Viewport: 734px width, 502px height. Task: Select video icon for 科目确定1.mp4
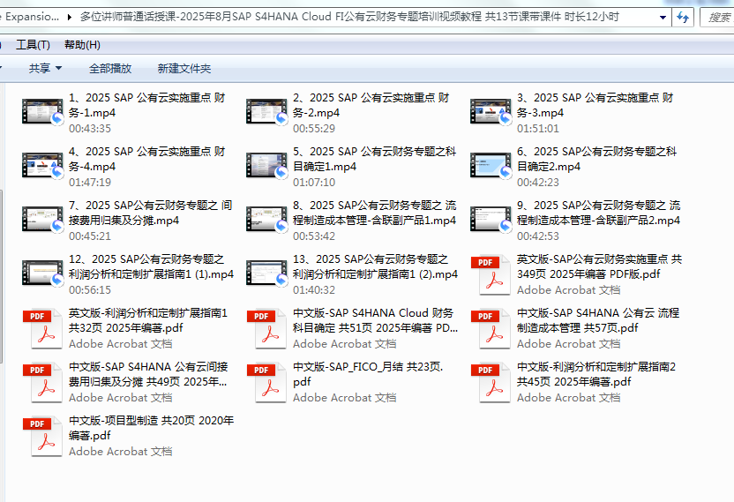tap(267, 166)
